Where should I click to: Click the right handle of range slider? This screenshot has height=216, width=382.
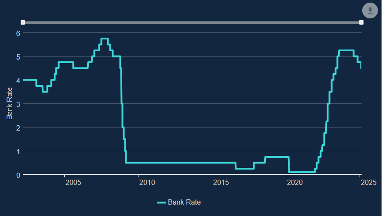coord(361,22)
